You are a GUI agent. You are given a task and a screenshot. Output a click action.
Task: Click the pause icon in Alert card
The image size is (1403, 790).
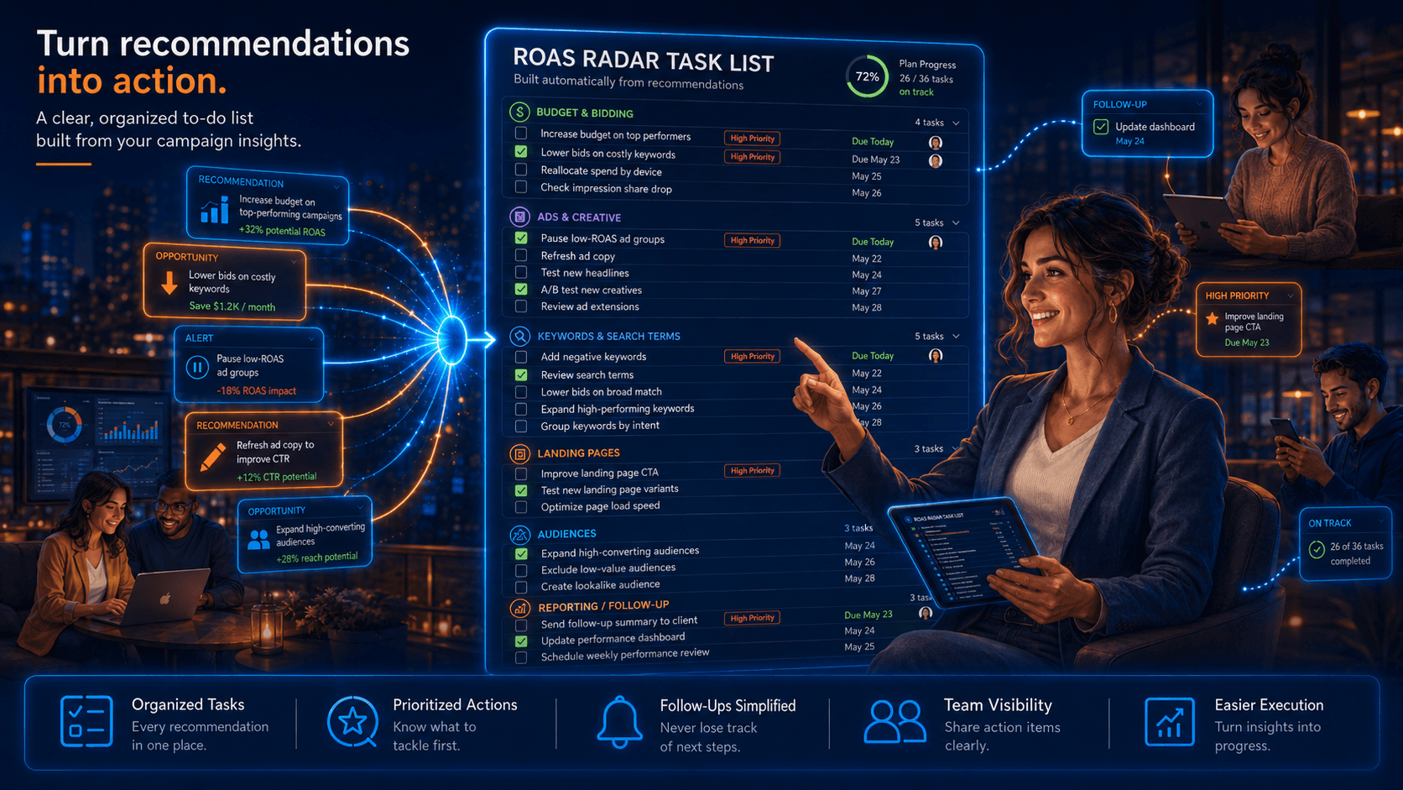197,367
